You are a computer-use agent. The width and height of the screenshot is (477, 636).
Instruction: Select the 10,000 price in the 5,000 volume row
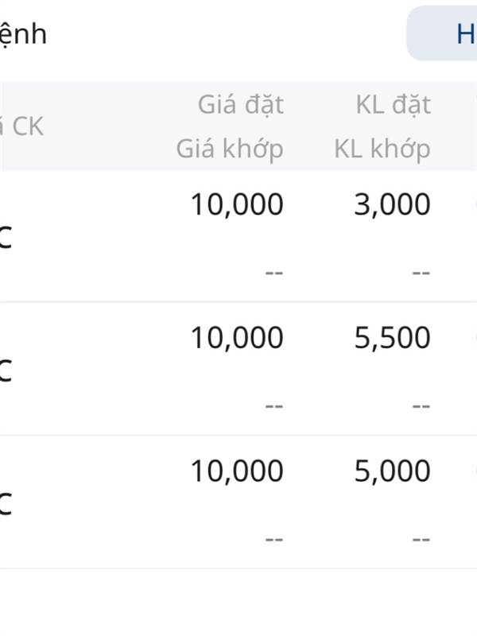[x=237, y=471]
